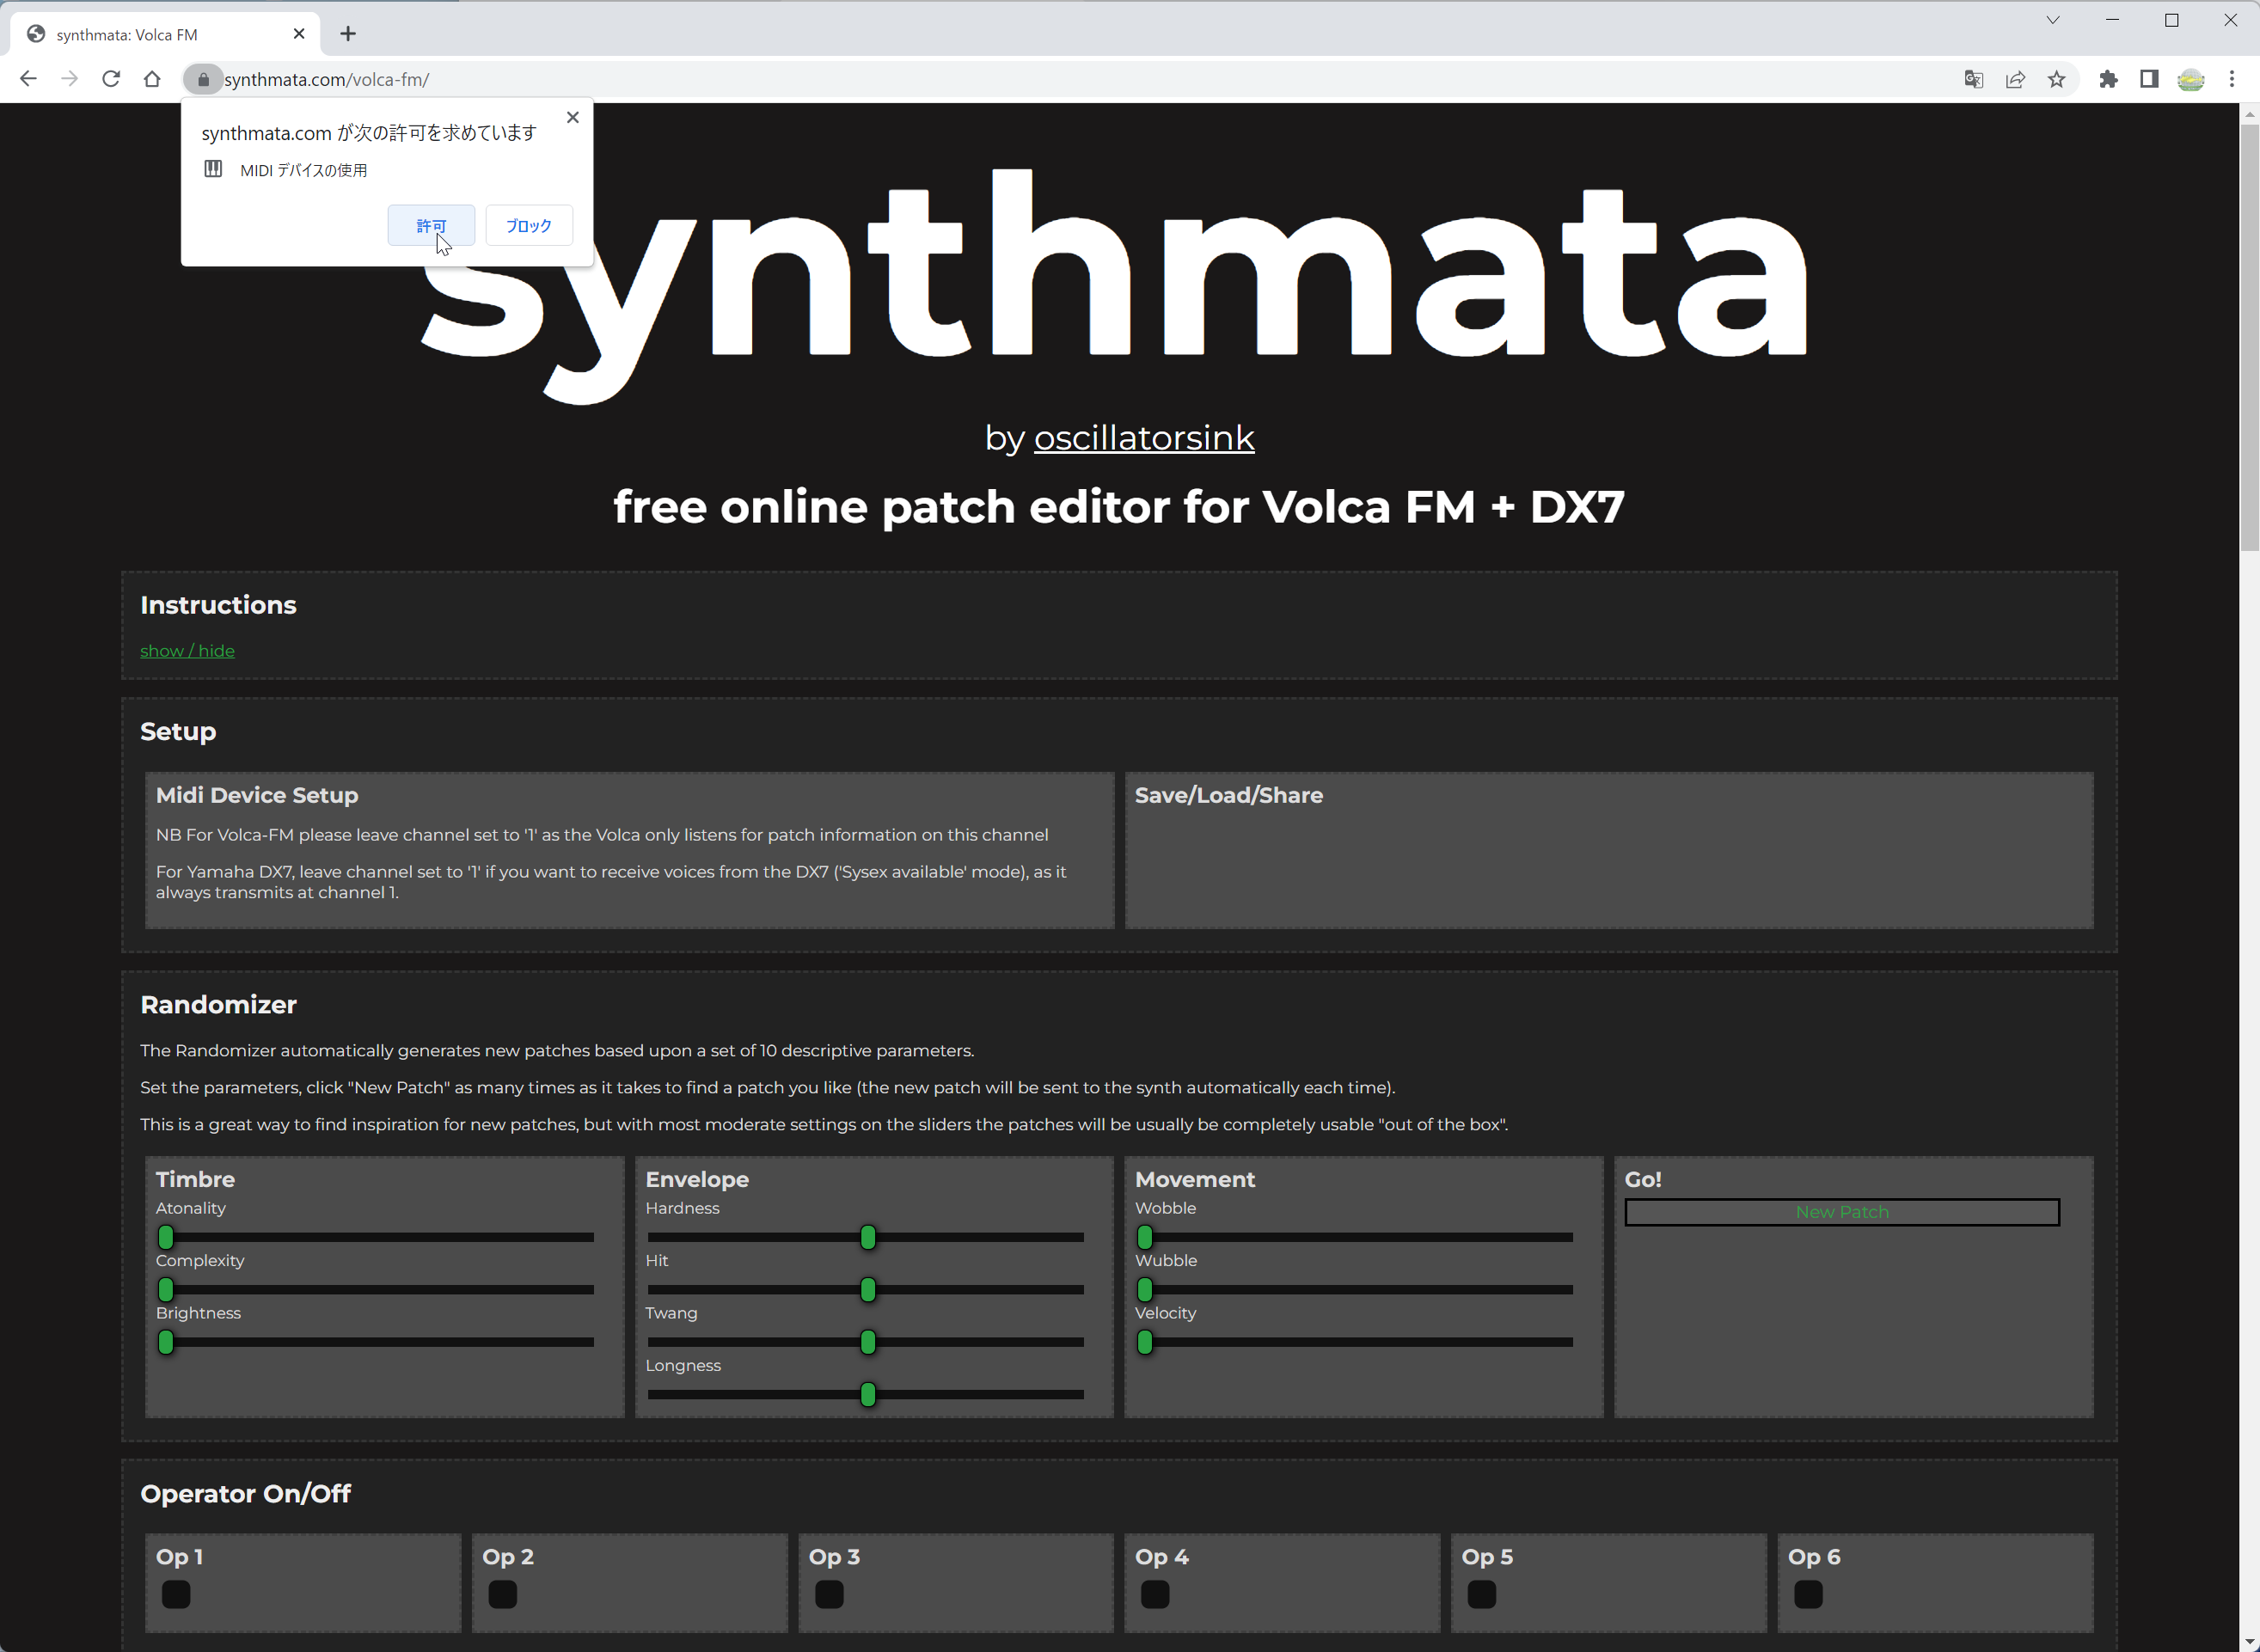Adjust the Complexity slider

(x=375, y=1290)
